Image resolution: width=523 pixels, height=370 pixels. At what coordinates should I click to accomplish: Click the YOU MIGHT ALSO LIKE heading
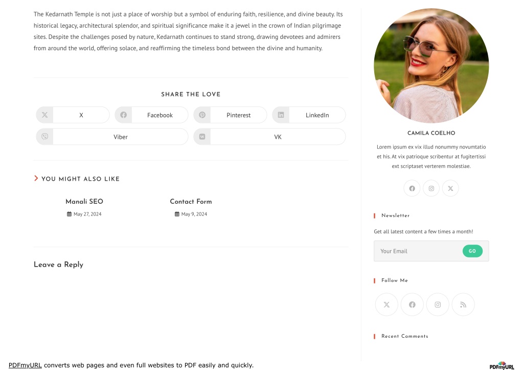(x=80, y=179)
